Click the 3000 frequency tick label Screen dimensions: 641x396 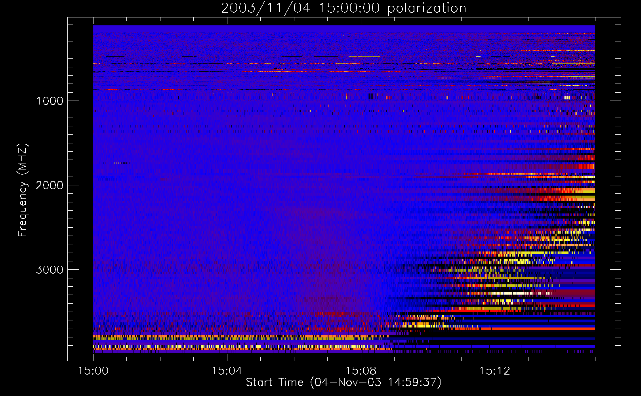[50, 270]
